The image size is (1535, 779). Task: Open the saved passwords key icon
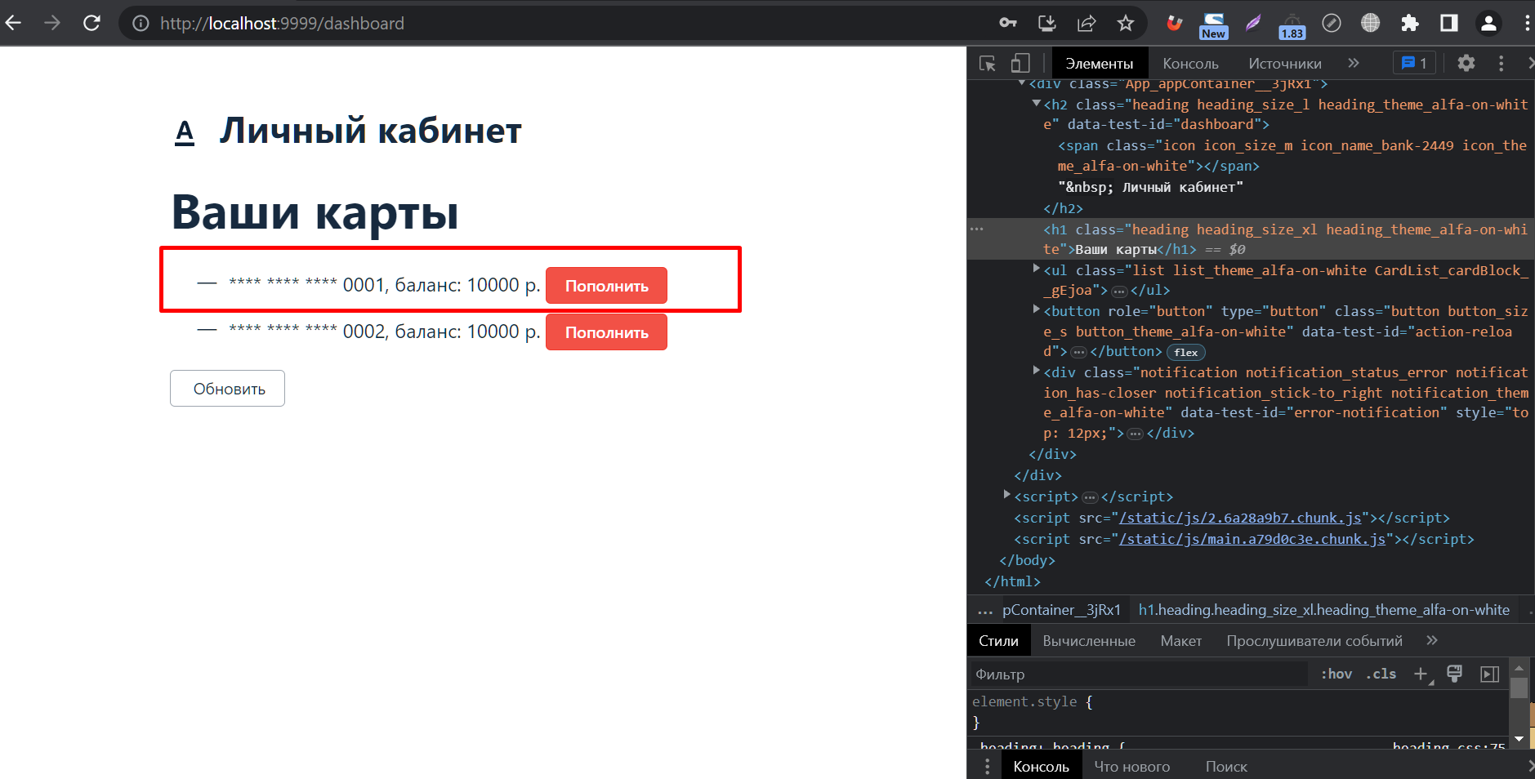1007,23
